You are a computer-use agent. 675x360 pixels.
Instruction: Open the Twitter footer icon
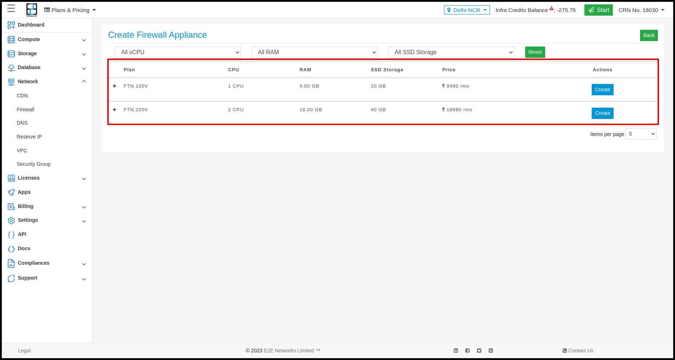[x=479, y=351]
